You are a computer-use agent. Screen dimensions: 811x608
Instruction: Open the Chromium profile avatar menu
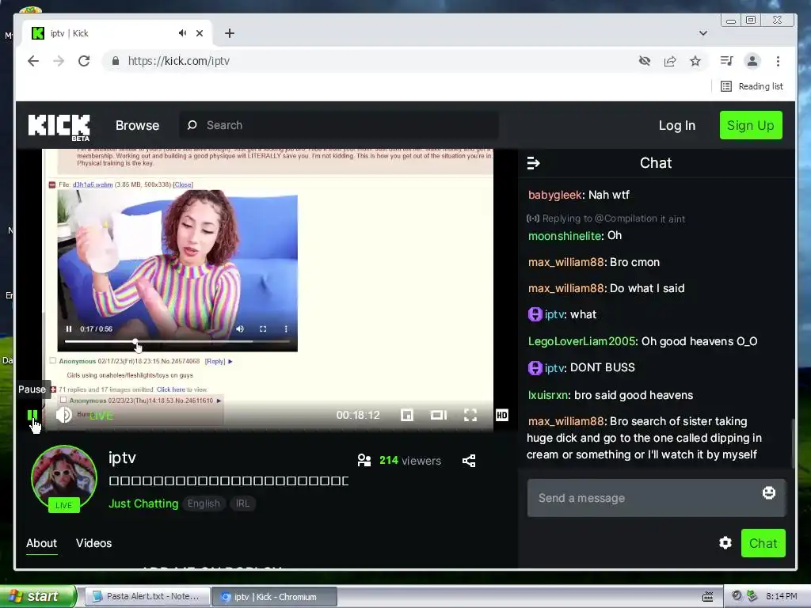point(752,61)
